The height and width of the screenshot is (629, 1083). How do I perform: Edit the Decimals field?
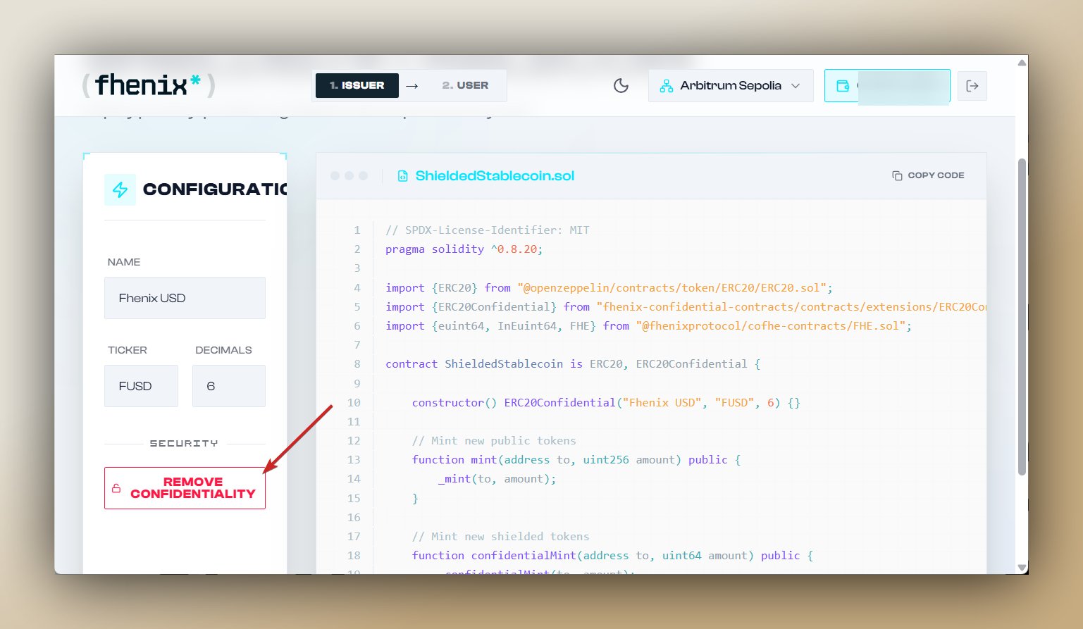click(x=229, y=386)
